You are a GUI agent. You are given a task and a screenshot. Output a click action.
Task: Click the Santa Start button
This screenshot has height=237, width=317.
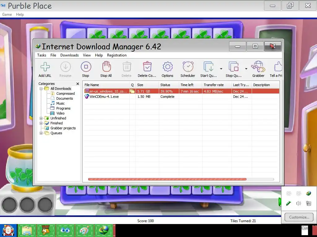[x=8, y=231]
